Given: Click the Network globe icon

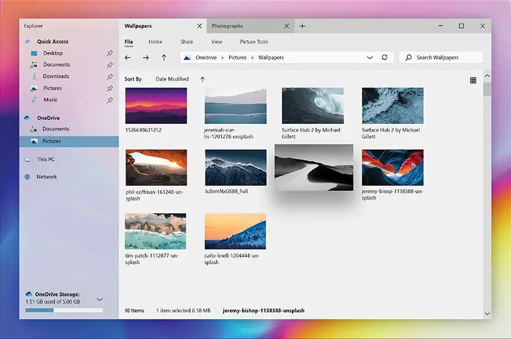Looking at the screenshot, I should pyautogui.click(x=27, y=177).
